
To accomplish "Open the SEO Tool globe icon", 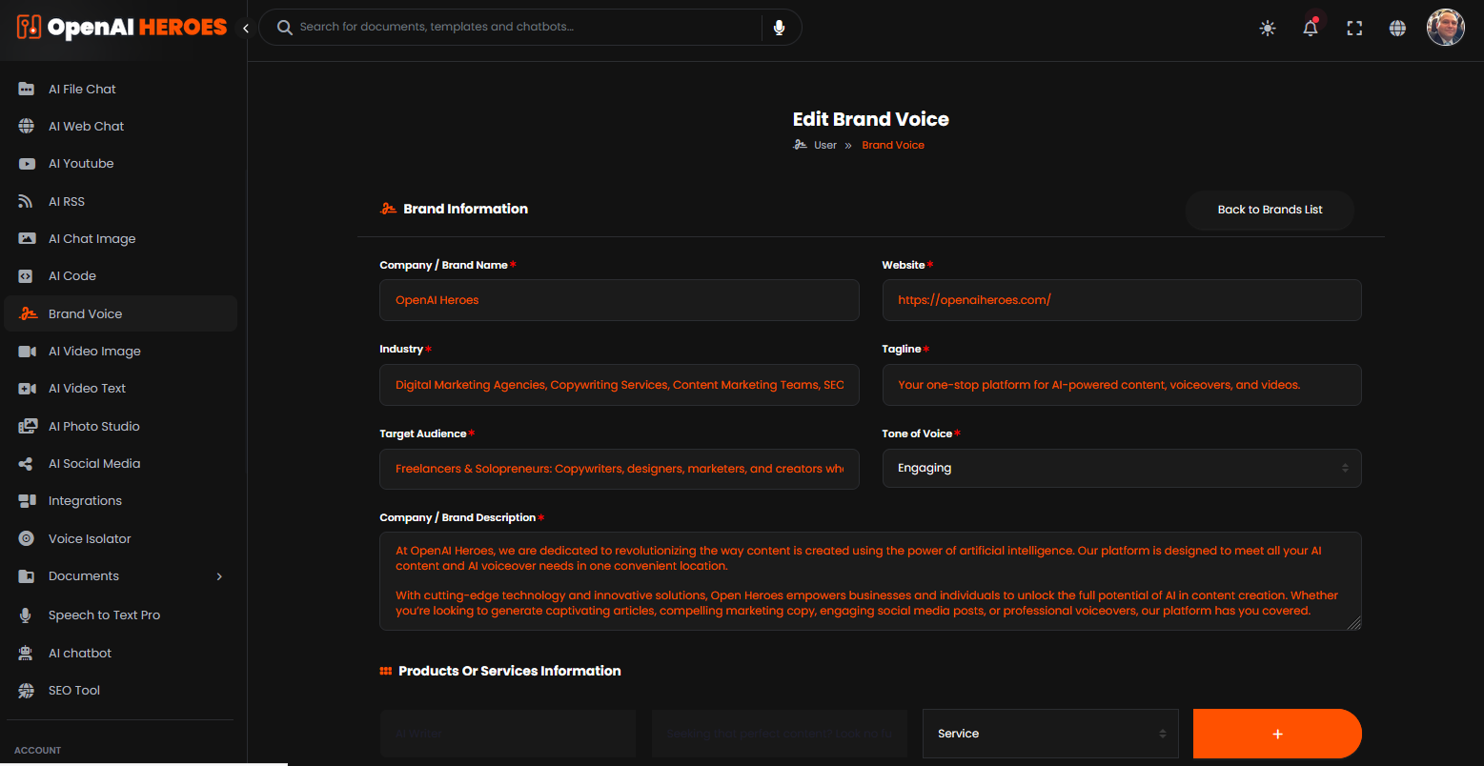I will point(27,690).
